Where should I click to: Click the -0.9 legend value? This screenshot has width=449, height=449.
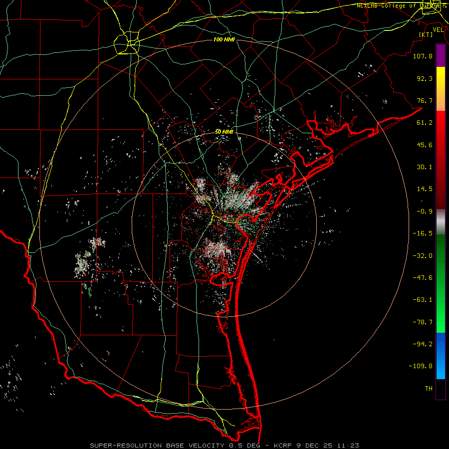(425, 212)
